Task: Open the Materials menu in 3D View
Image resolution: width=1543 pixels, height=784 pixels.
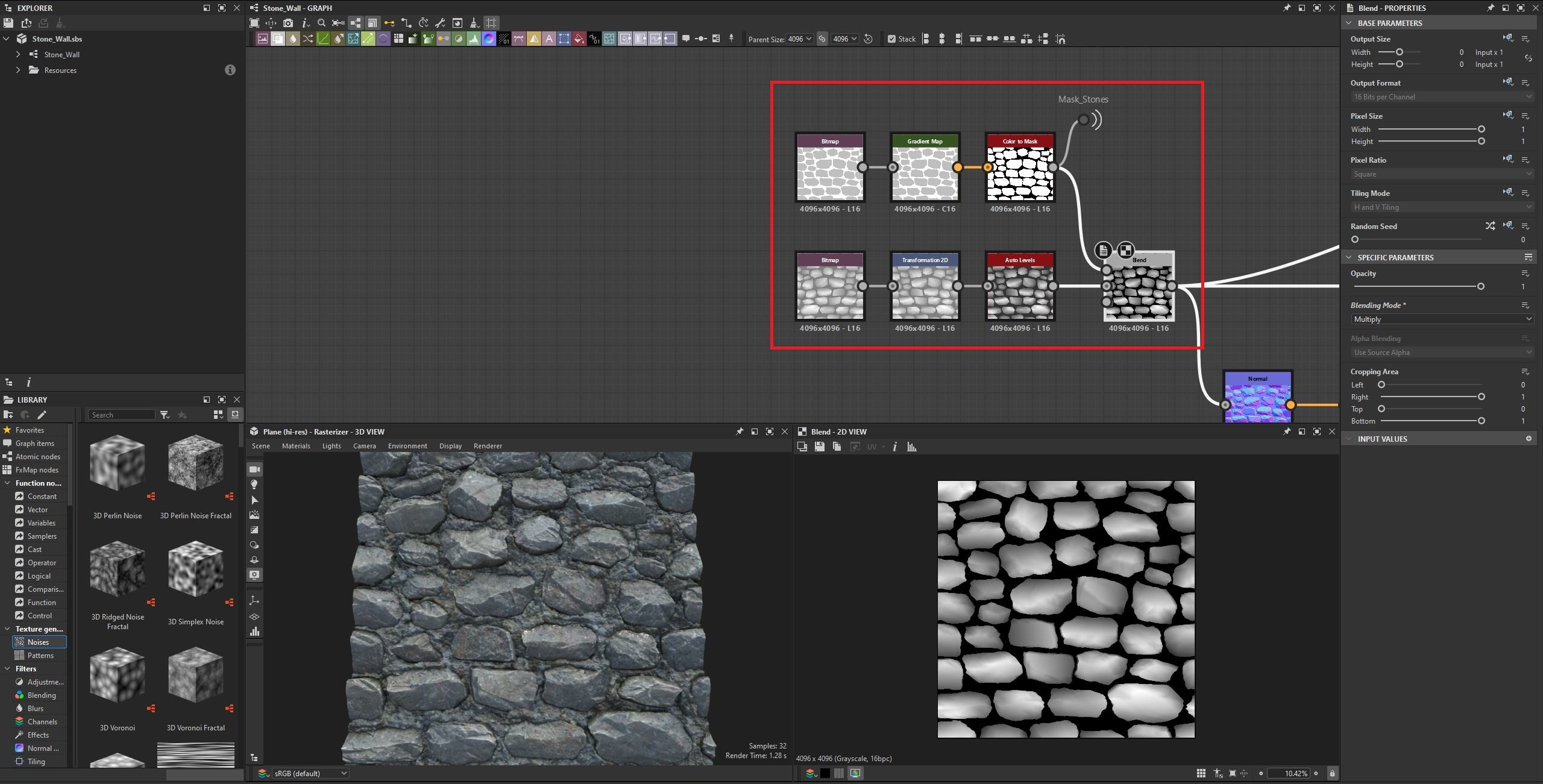Action: [x=296, y=446]
